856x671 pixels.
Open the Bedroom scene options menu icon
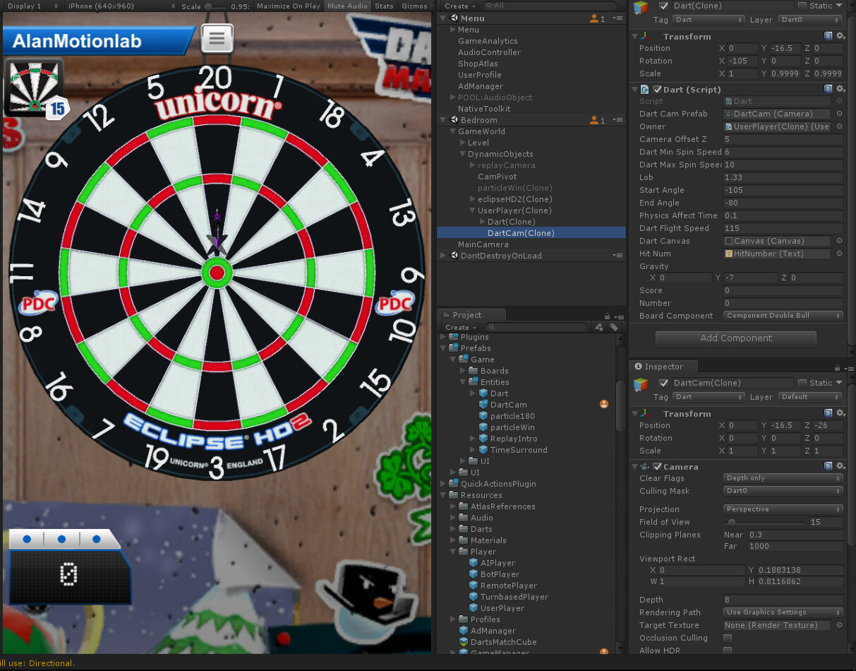[x=619, y=120]
